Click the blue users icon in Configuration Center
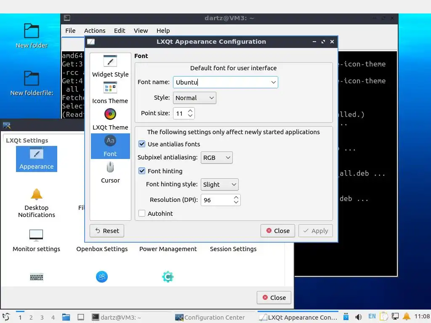This screenshot has height=323, width=431. (x=102, y=277)
